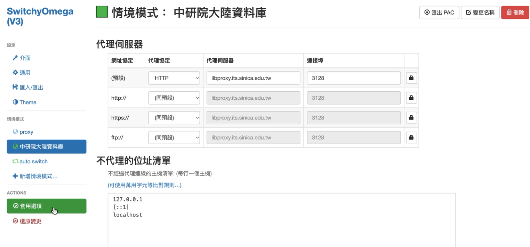The height and width of the screenshot is (247, 530).
Task: Click the ftp:// row port field
Action: pos(354,138)
